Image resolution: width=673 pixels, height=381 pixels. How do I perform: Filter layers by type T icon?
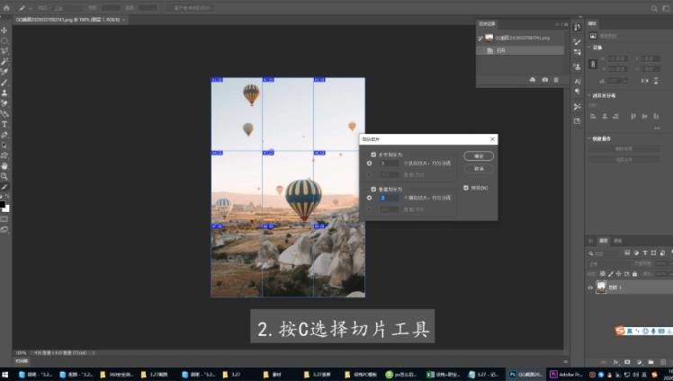coord(645,253)
